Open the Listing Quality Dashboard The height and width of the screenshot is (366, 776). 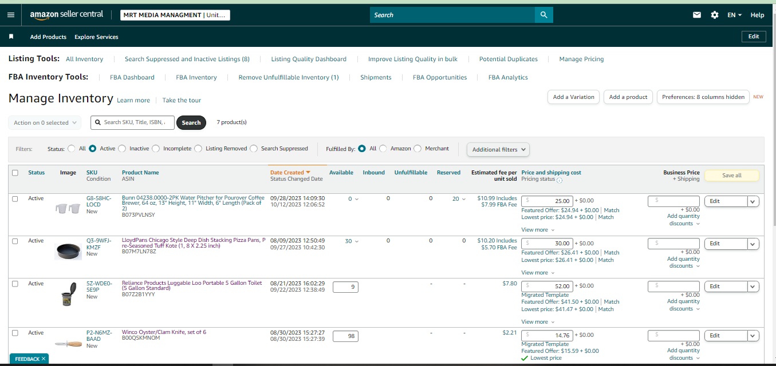pos(309,59)
